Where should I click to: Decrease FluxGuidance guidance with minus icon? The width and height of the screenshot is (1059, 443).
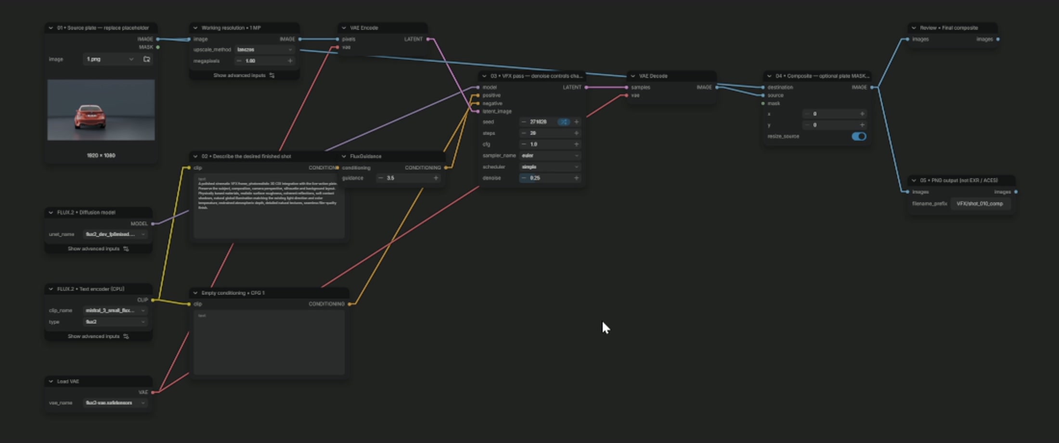click(x=381, y=178)
